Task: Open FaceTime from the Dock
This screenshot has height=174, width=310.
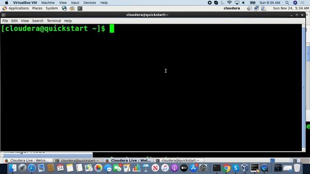Action: pyautogui.click(x=117, y=168)
